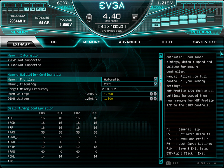224x168 pixels.
Task: Open the Memory Profiles Automatic dropdown
Action: point(129,80)
